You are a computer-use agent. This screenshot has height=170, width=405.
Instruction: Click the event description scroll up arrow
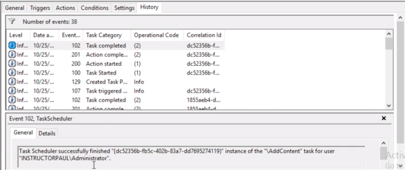[384, 143]
